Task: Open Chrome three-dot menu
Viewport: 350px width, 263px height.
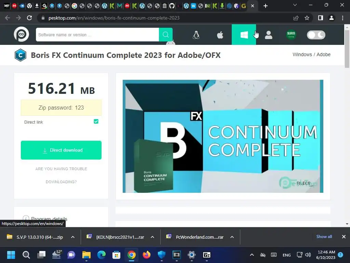Action: pyautogui.click(x=342, y=18)
